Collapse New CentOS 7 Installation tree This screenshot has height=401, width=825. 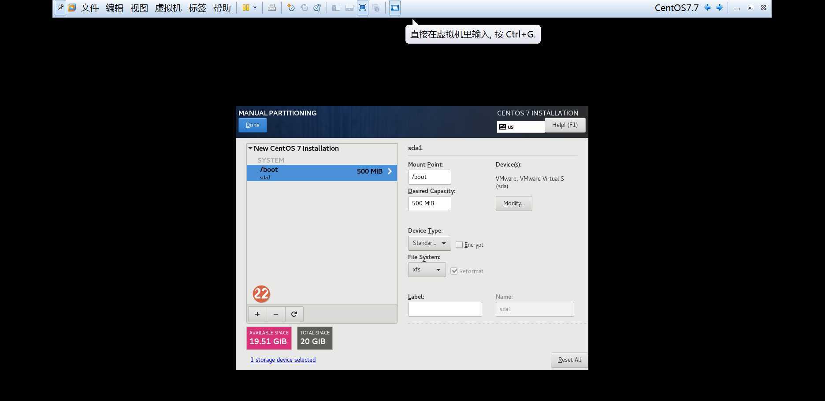pos(250,149)
